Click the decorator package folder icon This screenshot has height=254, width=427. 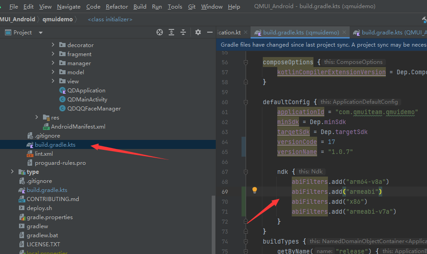click(x=62, y=45)
